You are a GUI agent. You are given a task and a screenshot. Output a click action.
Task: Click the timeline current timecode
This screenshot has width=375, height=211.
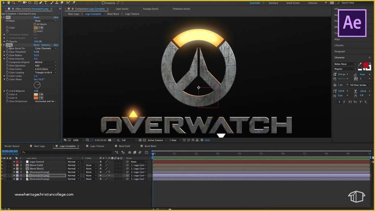(x=10, y=151)
